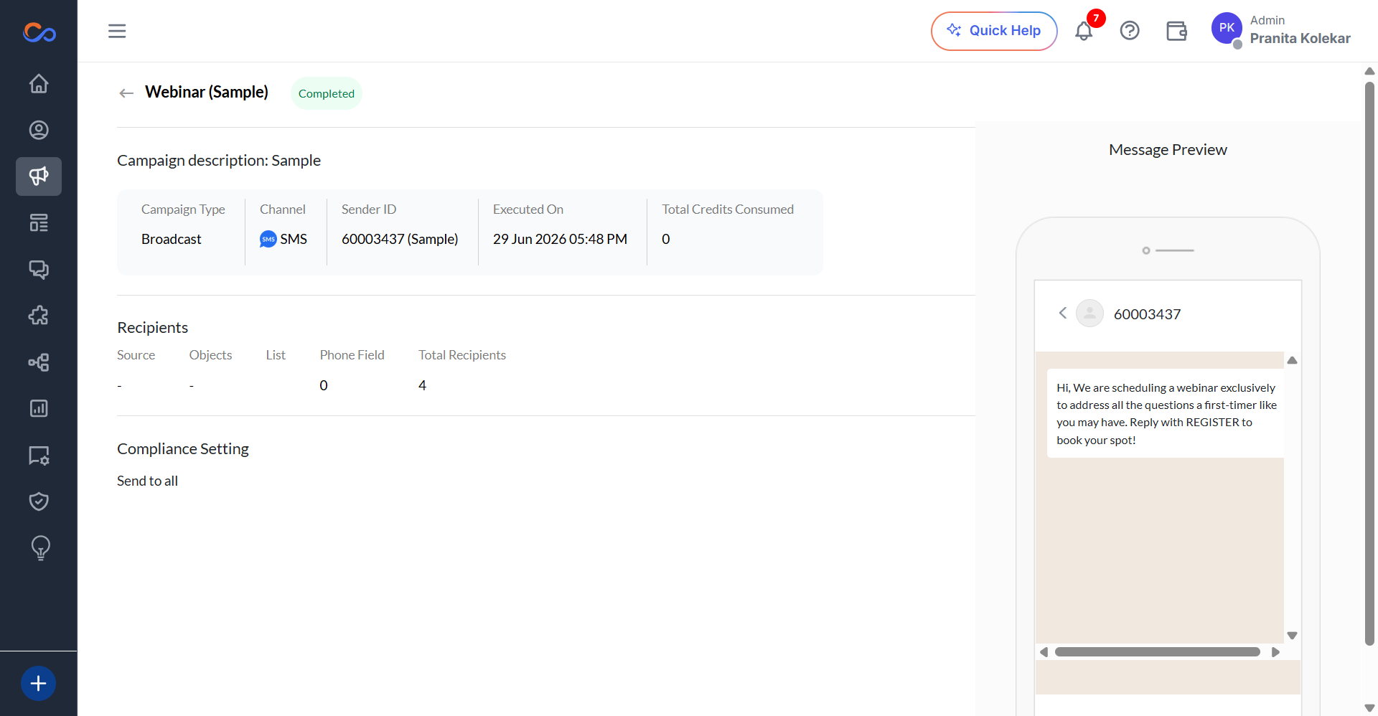Click the help question mark icon
This screenshot has height=716, width=1378.
tap(1130, 31)
